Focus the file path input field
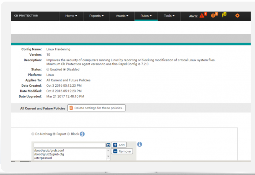 tap(69, 145)
